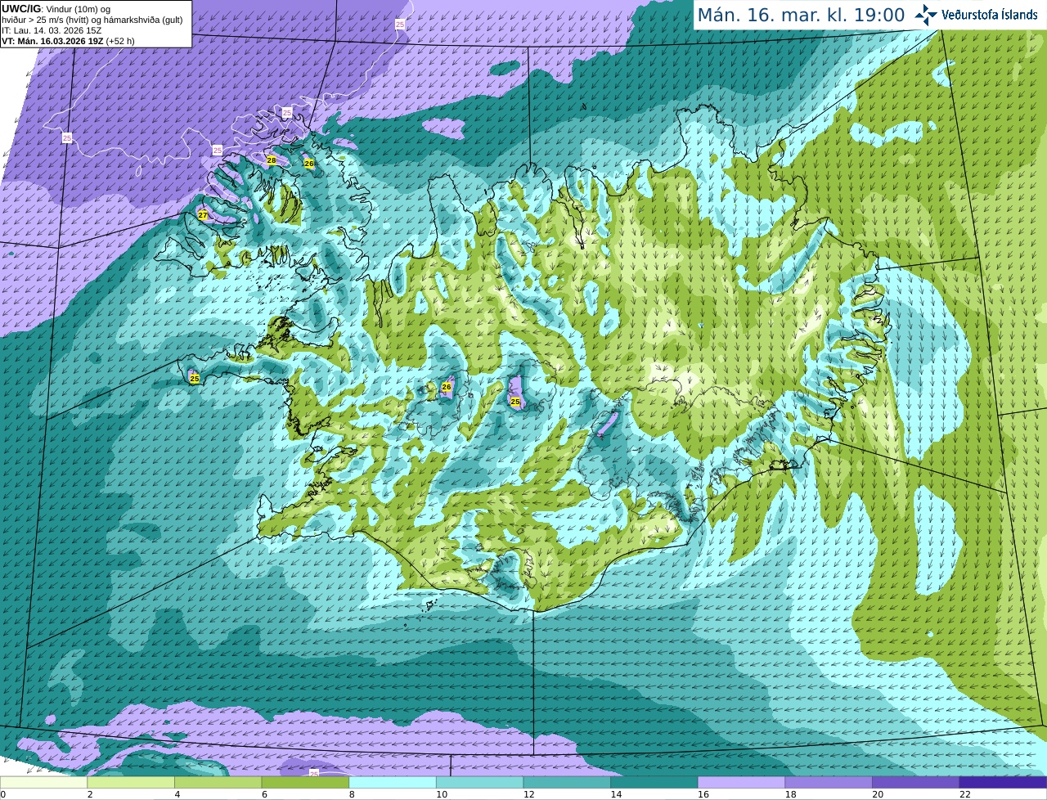Click the IT: Lau. 14. 03. 2026 15Z line
Screen dimensions: 1047x800
point(52,30)
